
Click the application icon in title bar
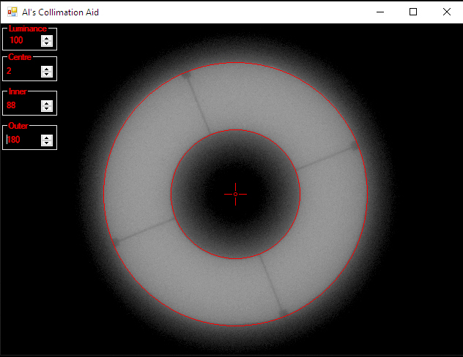12,12
